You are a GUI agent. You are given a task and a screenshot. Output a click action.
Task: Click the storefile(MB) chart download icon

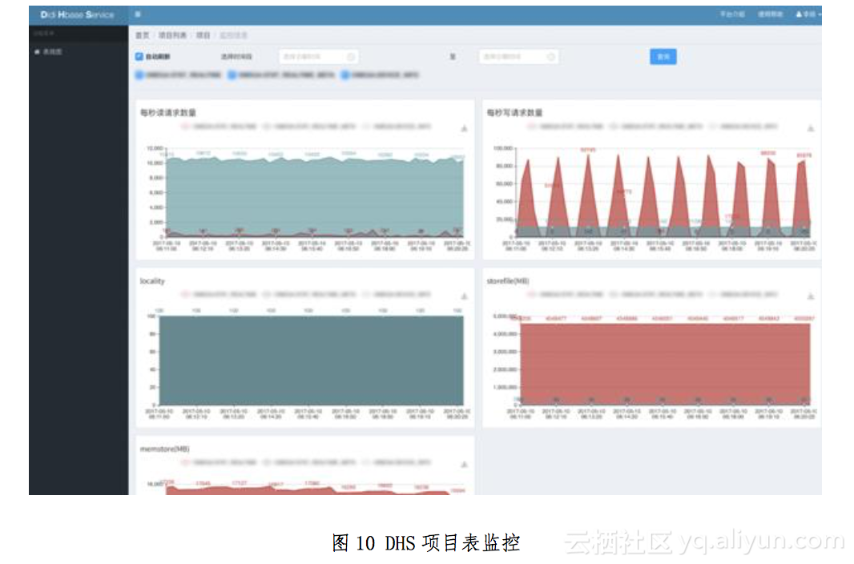[x=811, y=296]
